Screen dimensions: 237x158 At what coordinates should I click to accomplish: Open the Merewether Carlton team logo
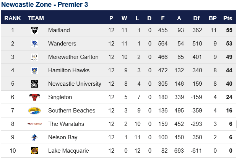(34, 57)
